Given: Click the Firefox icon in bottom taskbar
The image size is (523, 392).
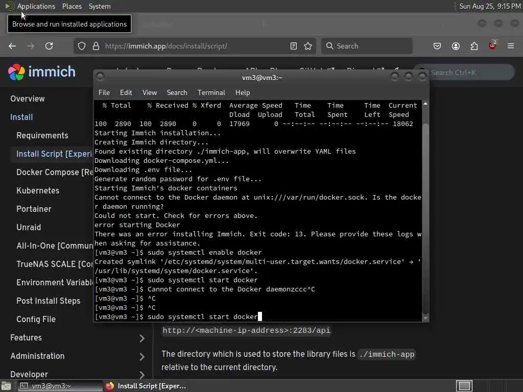Looking at the screenshot, I should tap(110, 386).
